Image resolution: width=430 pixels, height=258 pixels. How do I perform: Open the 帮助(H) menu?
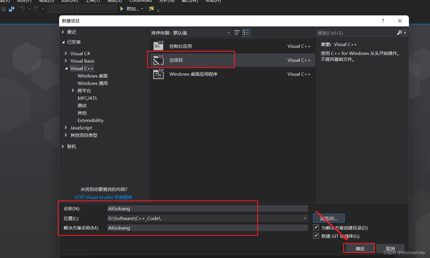tap(213, 1)
